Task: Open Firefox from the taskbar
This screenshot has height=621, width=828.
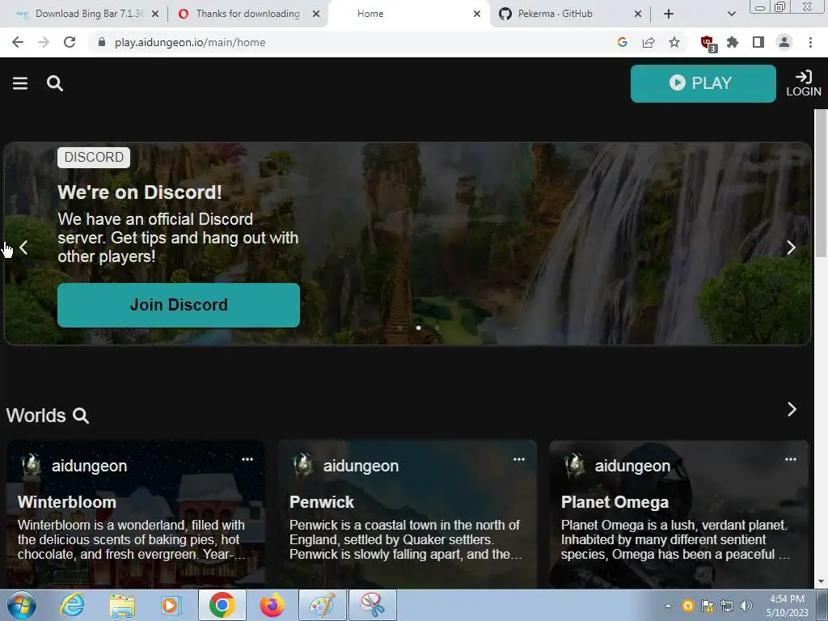Action: click(x=272, y=605)
